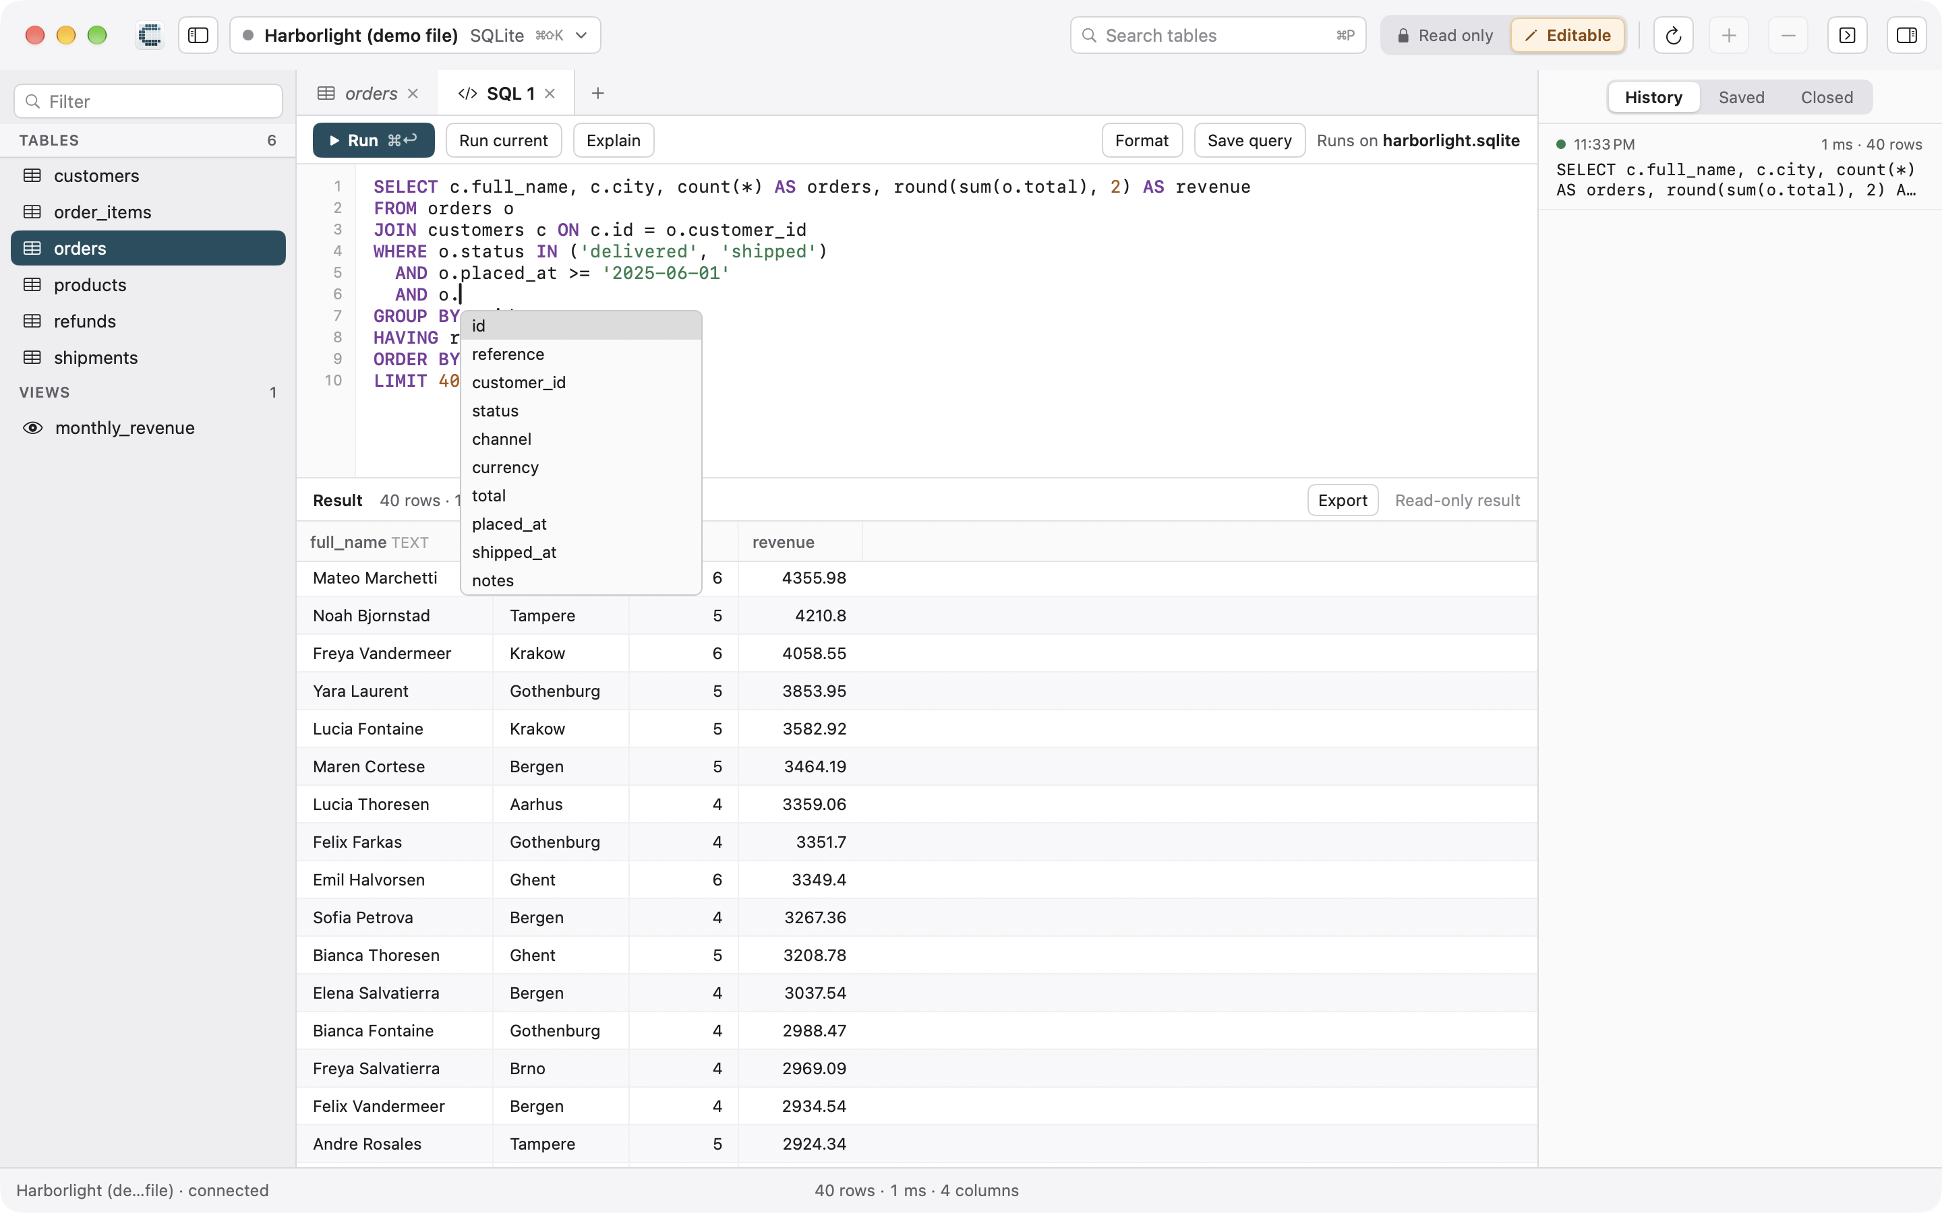This screenshot has width=1942, height=1213.
Task: Export the query result
Action: pos(1342,500)
